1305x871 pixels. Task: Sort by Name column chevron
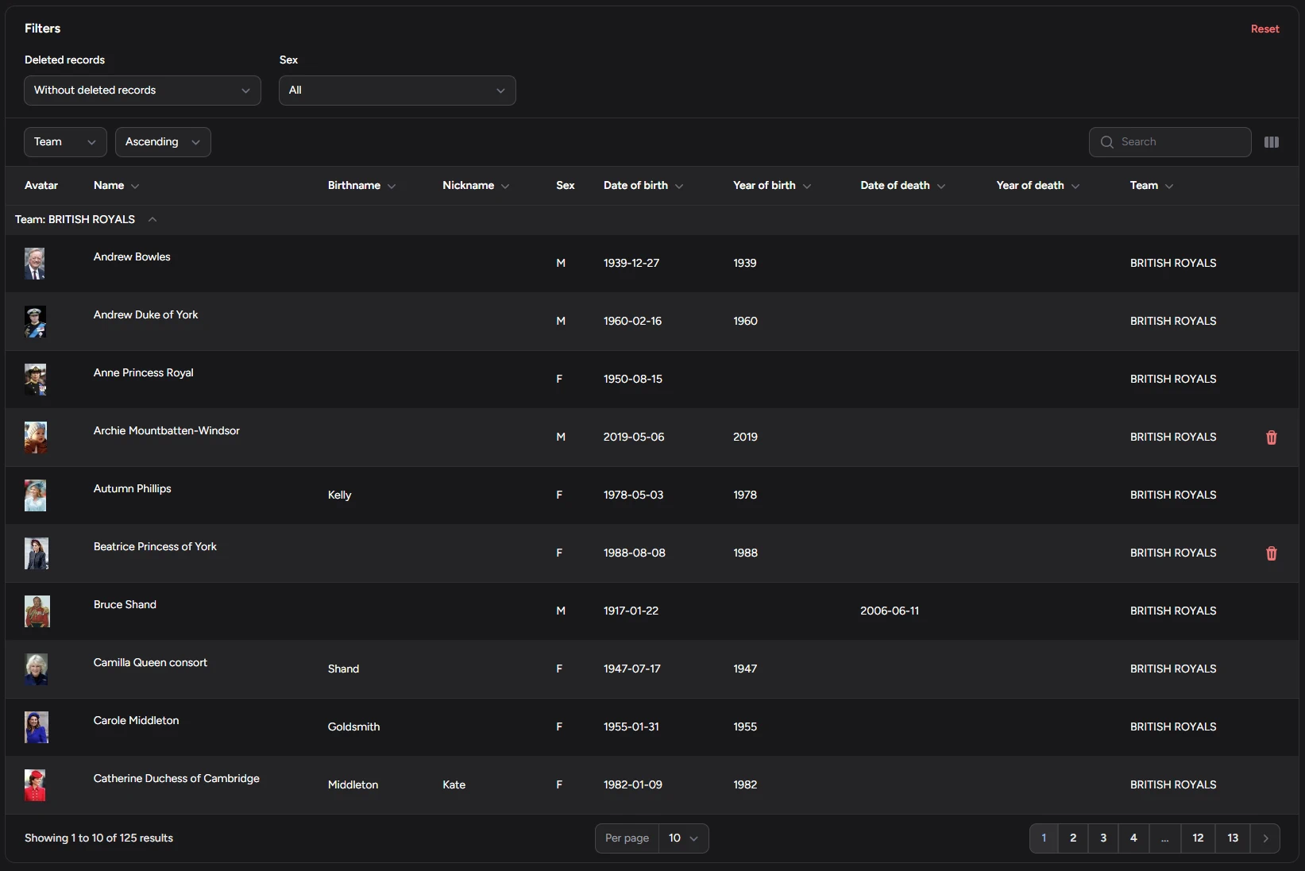pyautogui.click(x=135, y=186)
